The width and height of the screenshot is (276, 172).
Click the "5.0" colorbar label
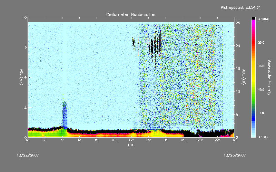tap(262, 113)
